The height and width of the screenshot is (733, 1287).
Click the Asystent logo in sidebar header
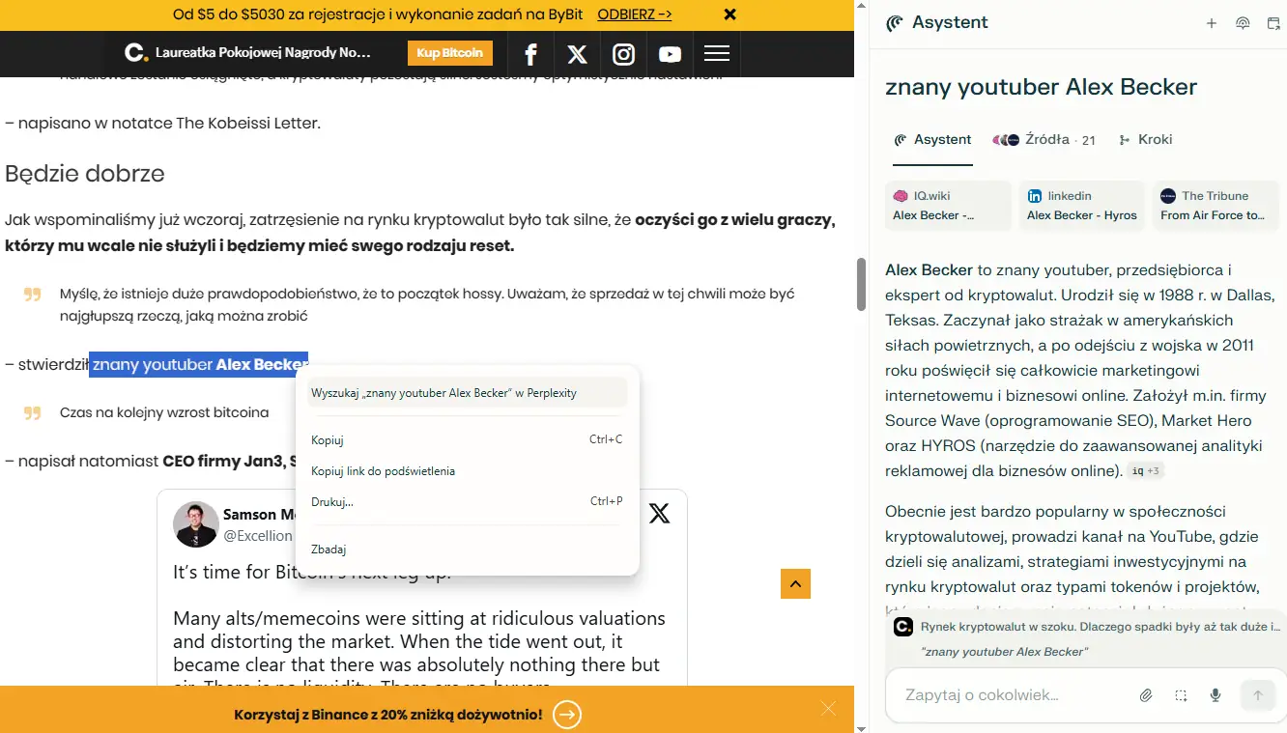[896, 23]
